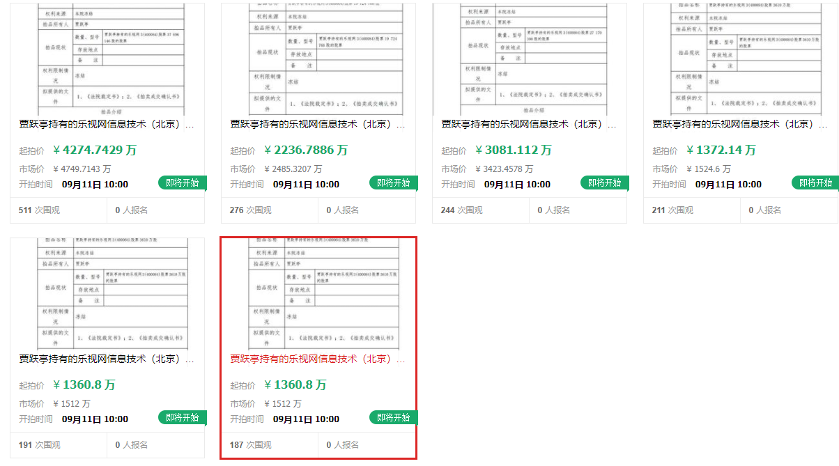Click the market price ¥1524.6万
Image resolution: width=839 pixels, height=466 pixels.
(x=709, y=169)
